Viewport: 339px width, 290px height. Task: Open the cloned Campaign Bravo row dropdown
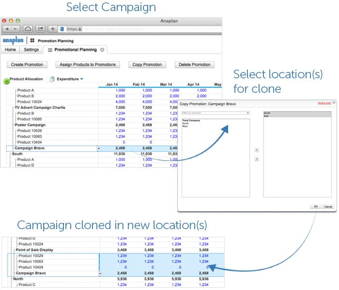click(x=100, y=274)
